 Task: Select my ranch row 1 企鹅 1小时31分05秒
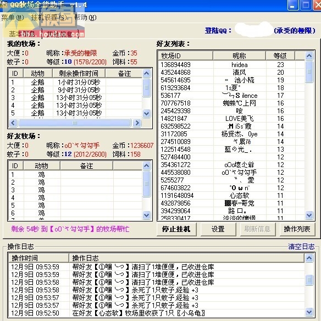(75, 82)
